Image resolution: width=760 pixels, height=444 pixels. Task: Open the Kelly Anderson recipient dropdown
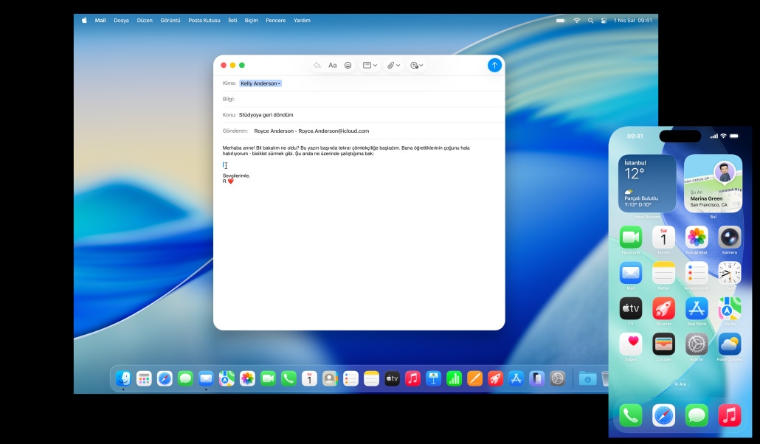[260, 83]
